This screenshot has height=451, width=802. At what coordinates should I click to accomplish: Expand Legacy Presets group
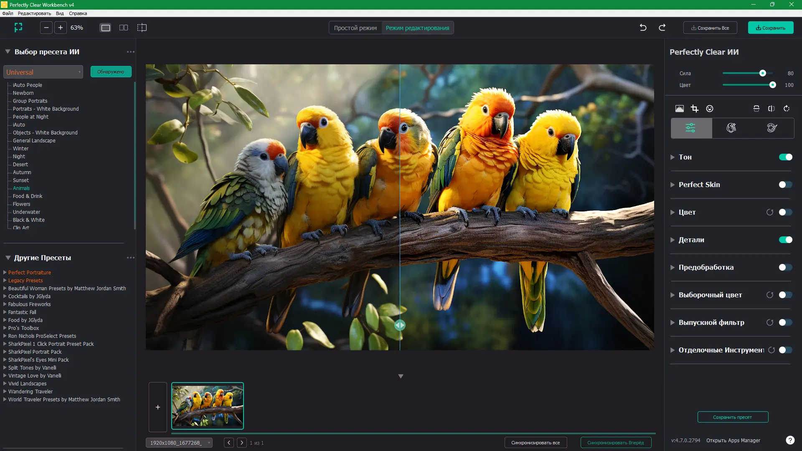point(5,280)
